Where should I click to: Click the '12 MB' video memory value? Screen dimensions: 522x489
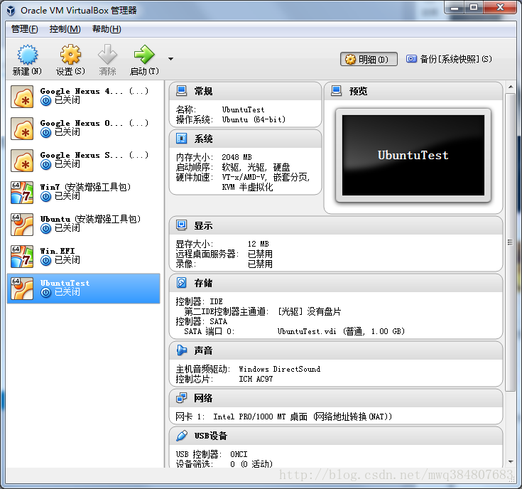click(258, 244)
